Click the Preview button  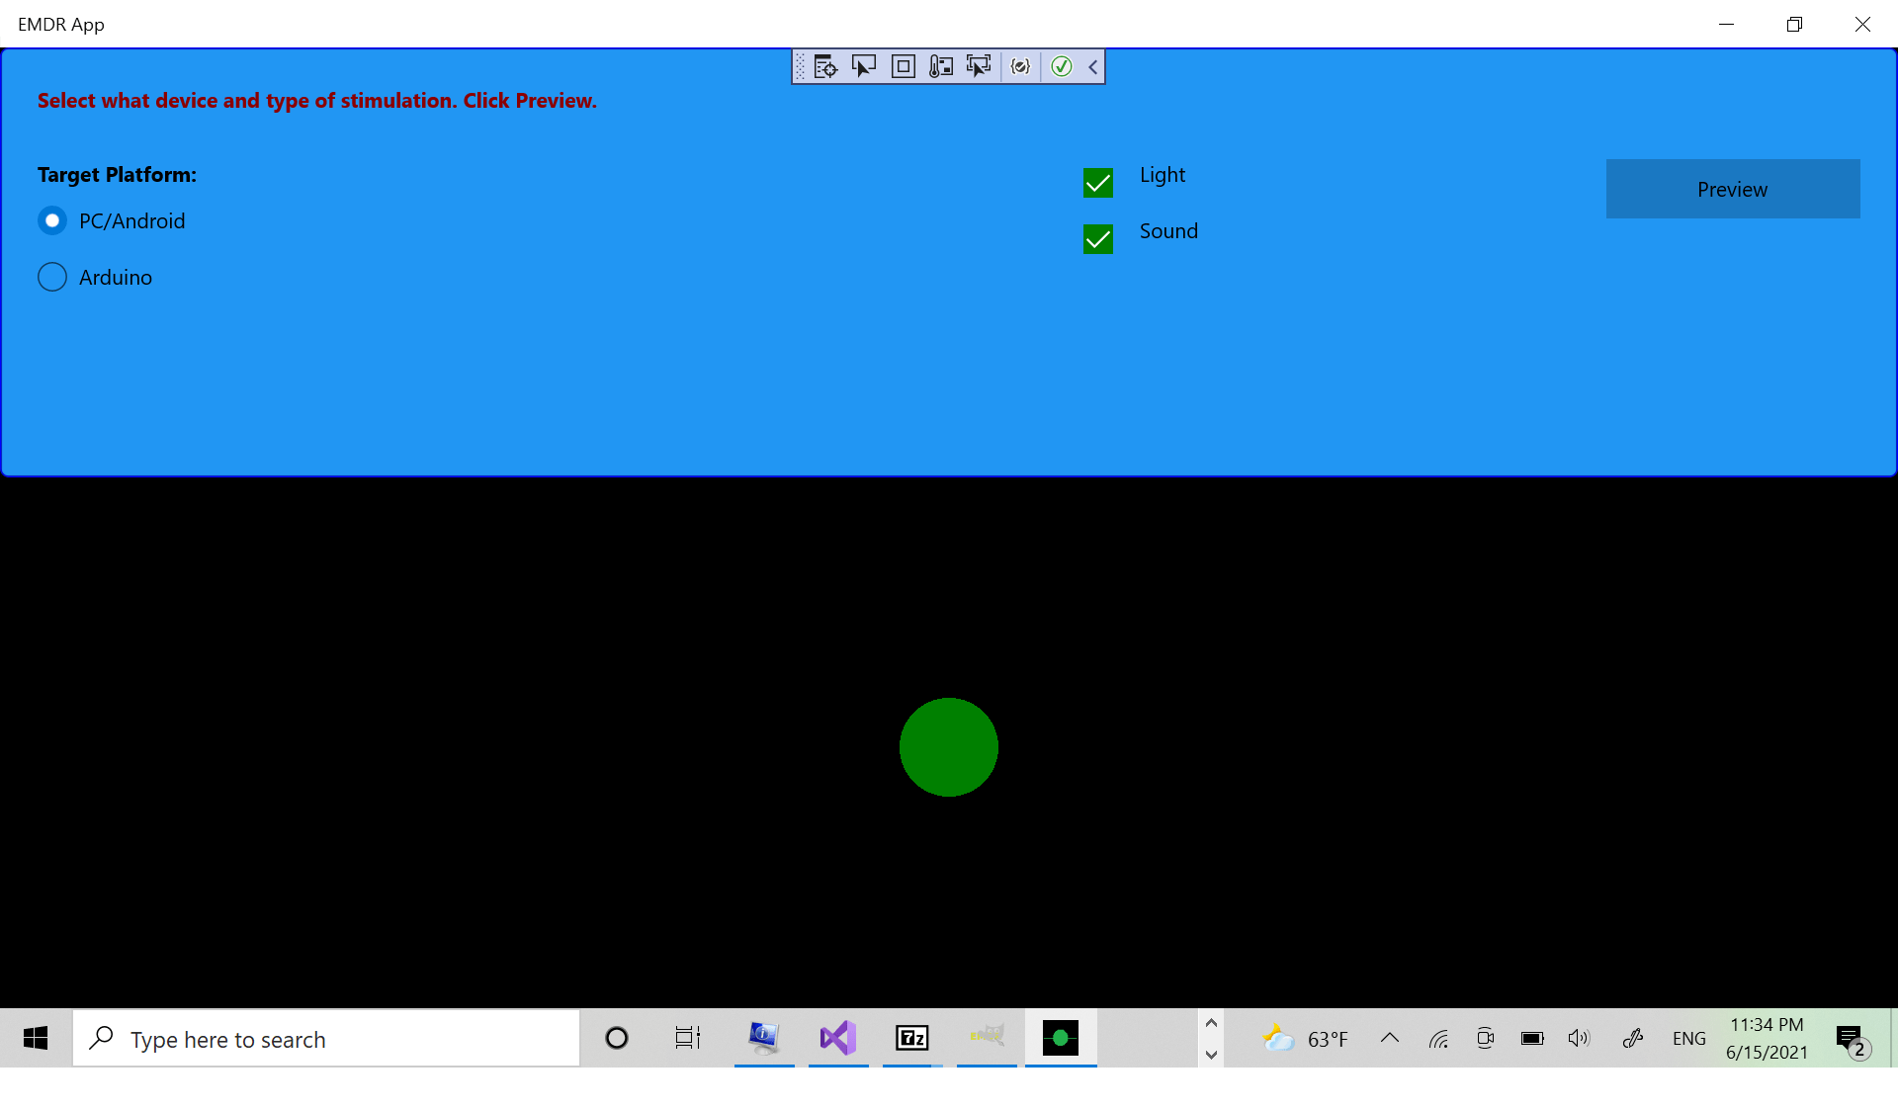[1732, 189]
